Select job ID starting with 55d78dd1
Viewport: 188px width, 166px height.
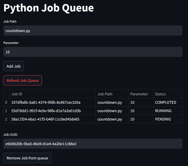[46, 111]
